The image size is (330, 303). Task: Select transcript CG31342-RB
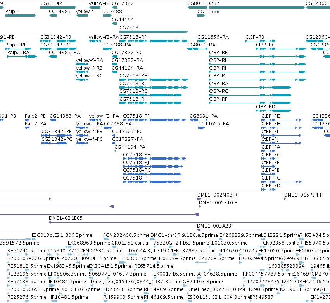pyautogui.click(x=55, y=37)
